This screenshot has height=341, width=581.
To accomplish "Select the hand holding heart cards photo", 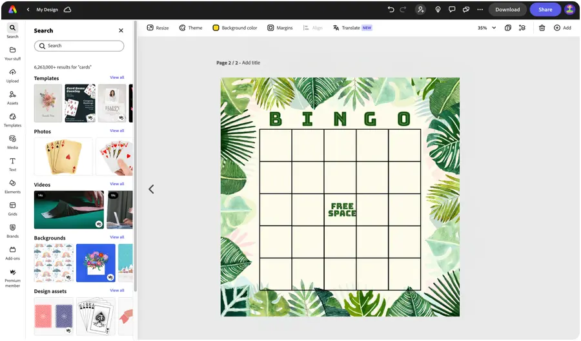I will pyautogui.click(x=114, y=156).
